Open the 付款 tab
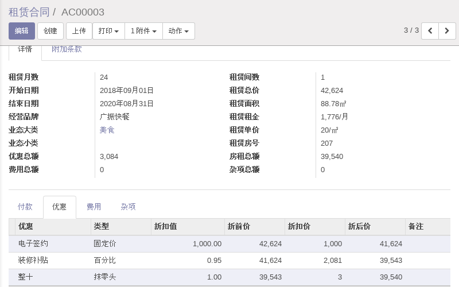 [x=25, y=207]
